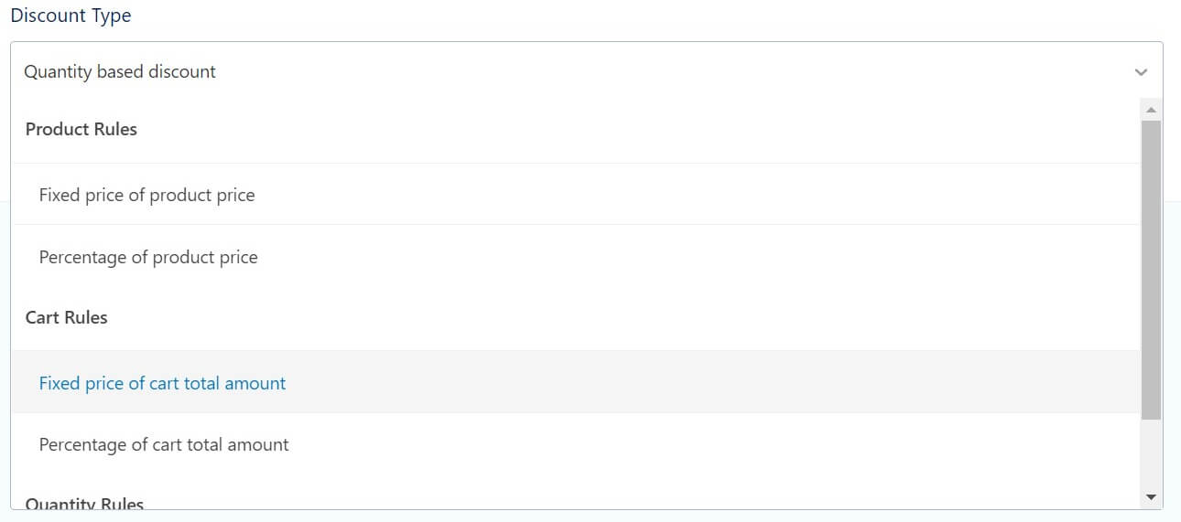This screenshot has width=1181, height=522.
Task: Select Fixed price of product price option
Action: tap(146, 195)
